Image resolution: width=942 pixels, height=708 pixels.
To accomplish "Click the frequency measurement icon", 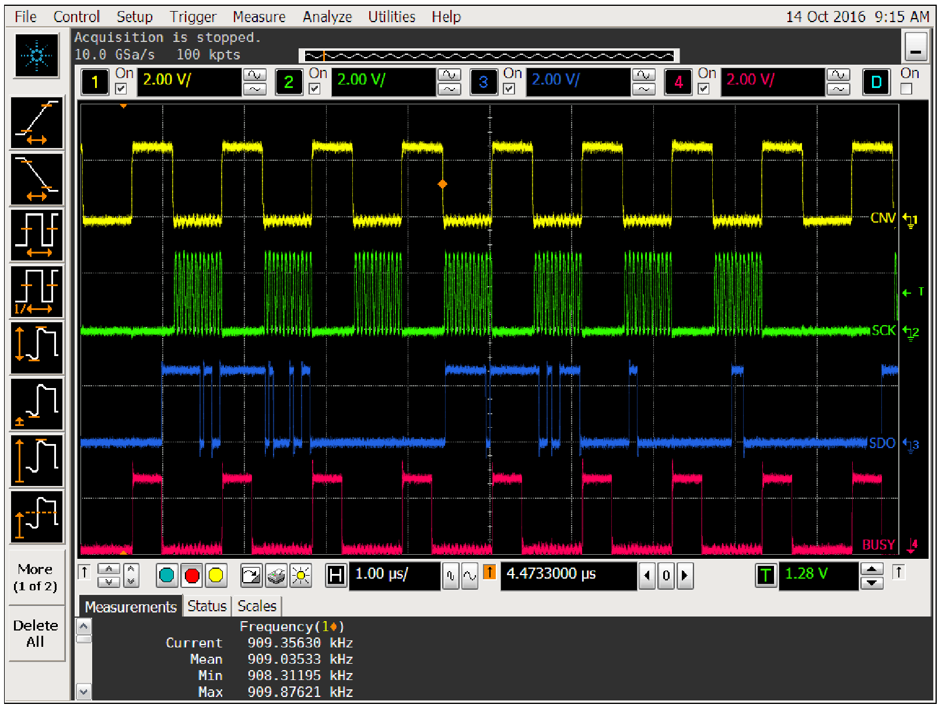I will point(37,291).
